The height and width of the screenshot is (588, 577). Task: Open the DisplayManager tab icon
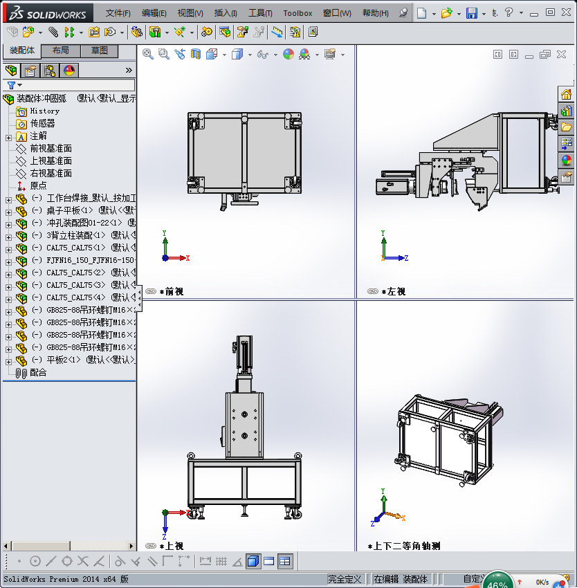[x=69, y=71]
